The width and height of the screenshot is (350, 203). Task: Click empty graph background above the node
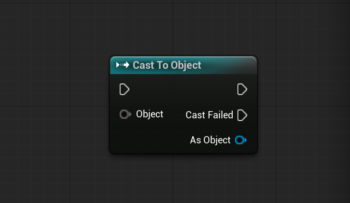coord(183,29)
